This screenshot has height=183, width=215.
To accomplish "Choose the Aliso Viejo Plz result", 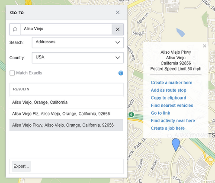I will (x=66, y=114).
